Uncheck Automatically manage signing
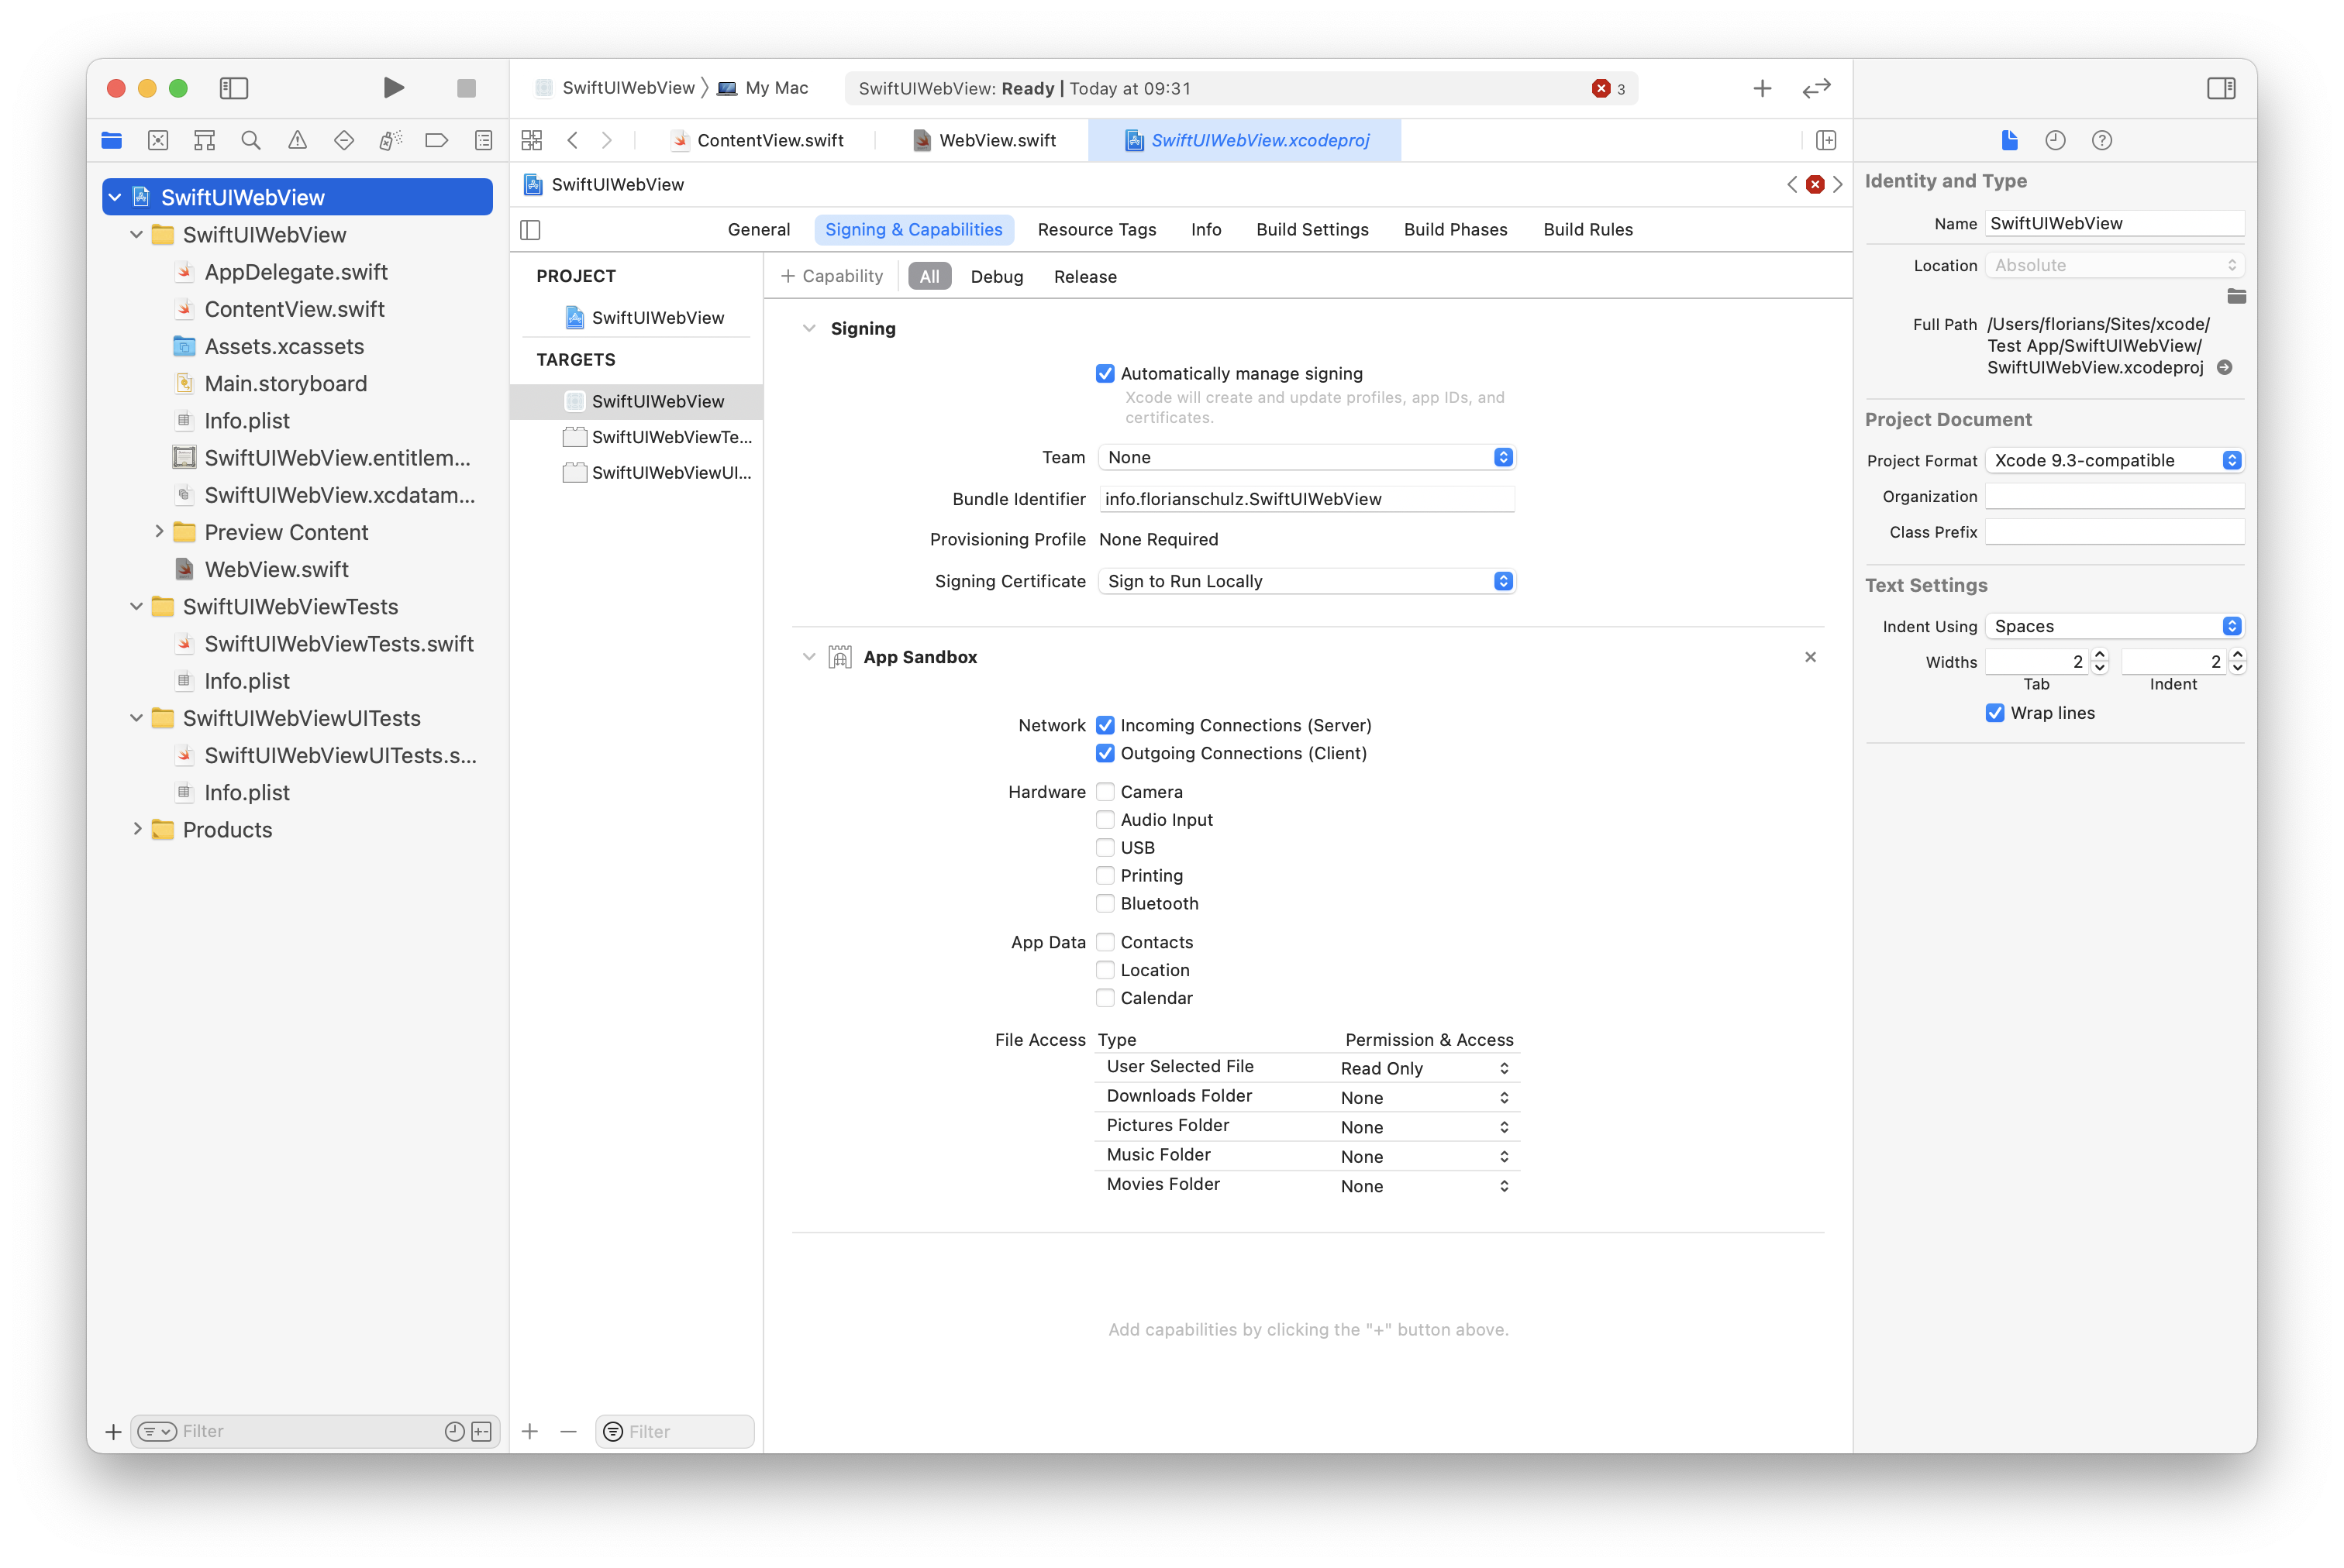The width and height of the screenshot is (2344, 1568). point(1105,373)
